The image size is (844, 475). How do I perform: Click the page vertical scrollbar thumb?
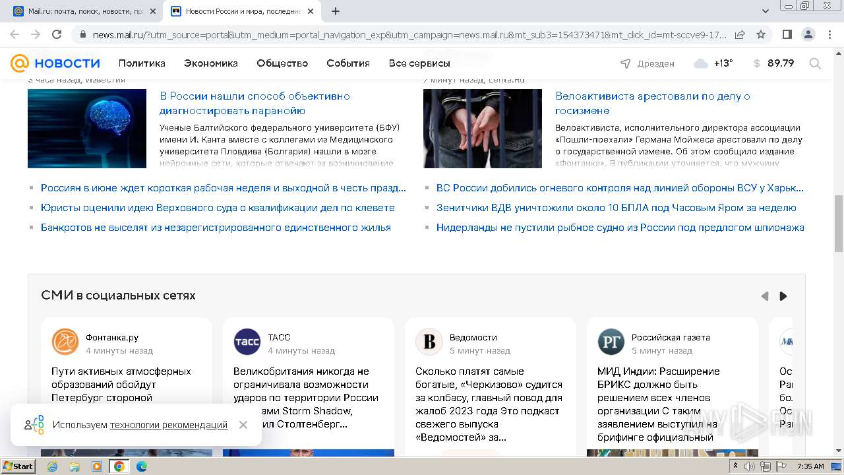click(x=838, y=224)
